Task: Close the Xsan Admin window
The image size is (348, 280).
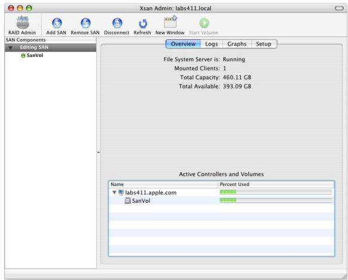Action: (11, 8)
